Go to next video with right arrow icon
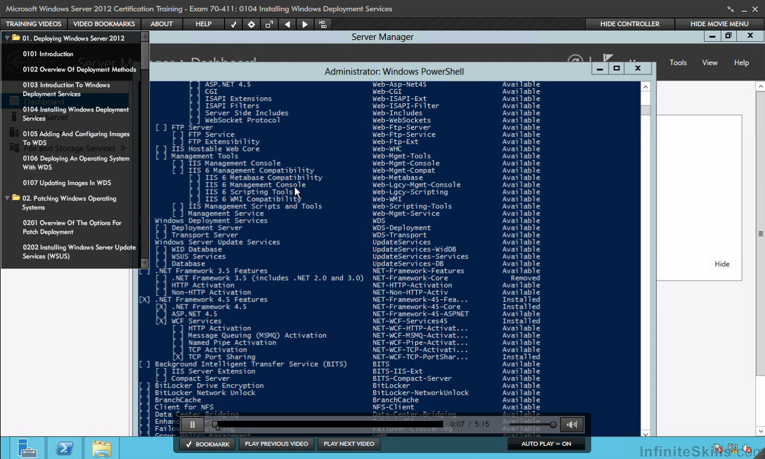 pyautogui.click(x=305, y=24)
